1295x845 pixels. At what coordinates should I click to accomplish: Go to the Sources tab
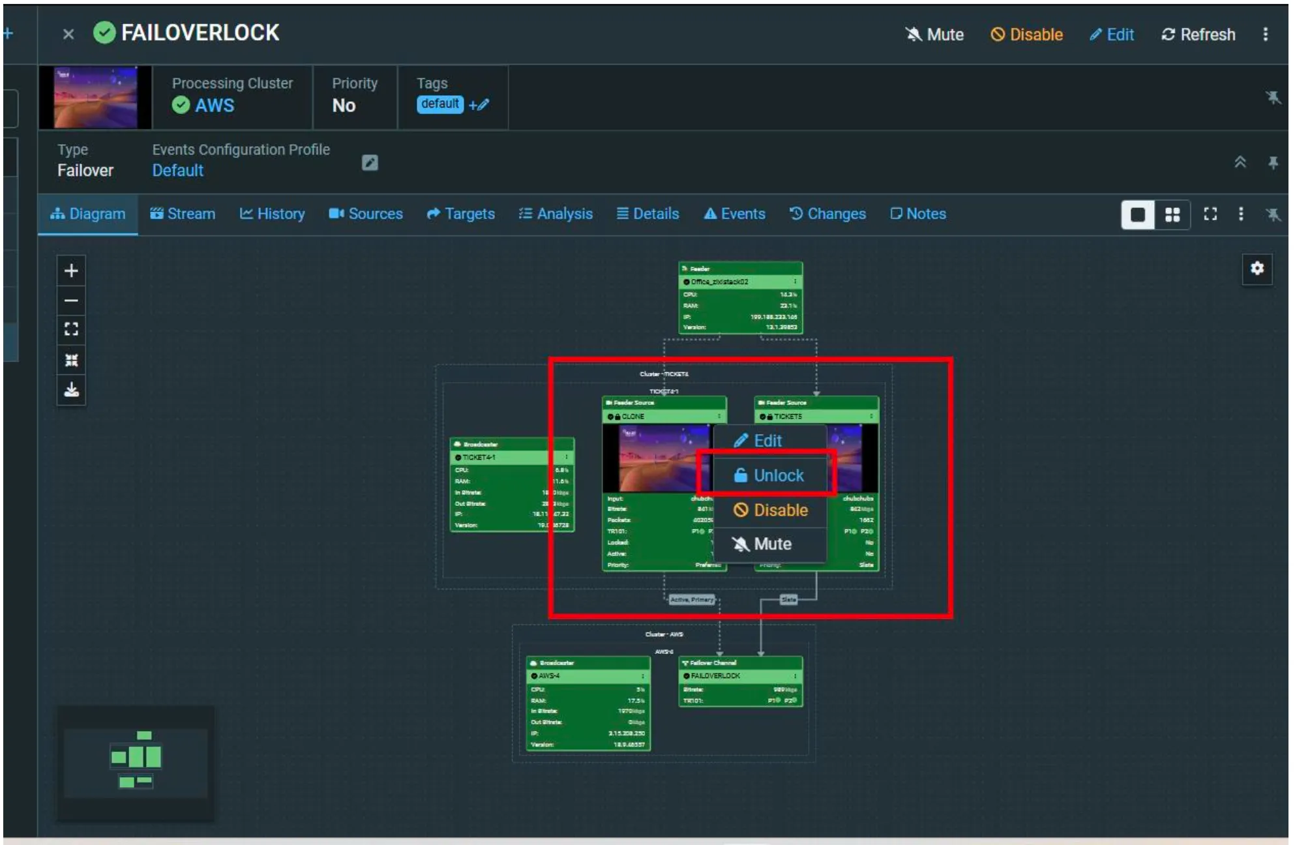pyautogui.click(x=366, y=214)
